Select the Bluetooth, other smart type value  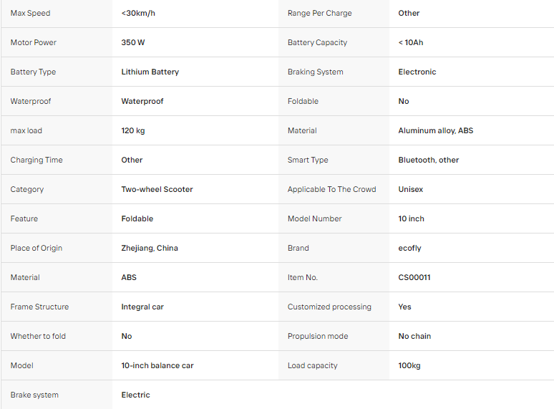coord(429,160)
